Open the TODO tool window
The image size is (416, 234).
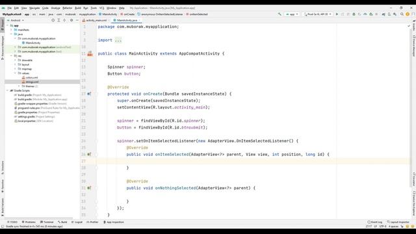[x=12, y=222]
